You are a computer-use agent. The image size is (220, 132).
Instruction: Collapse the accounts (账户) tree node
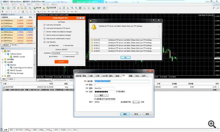3,51
